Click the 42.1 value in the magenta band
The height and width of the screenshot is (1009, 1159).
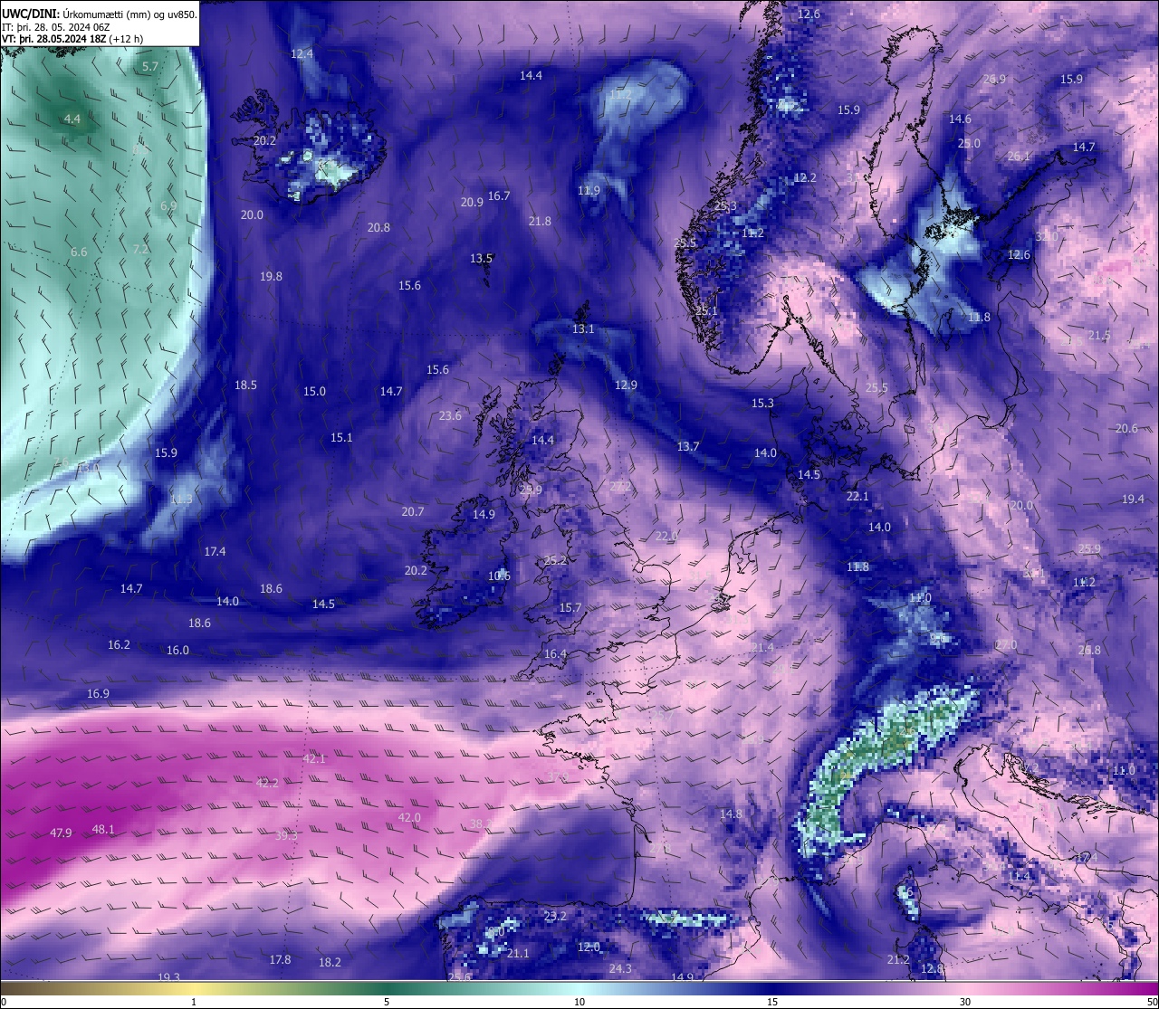pos(314,758)
